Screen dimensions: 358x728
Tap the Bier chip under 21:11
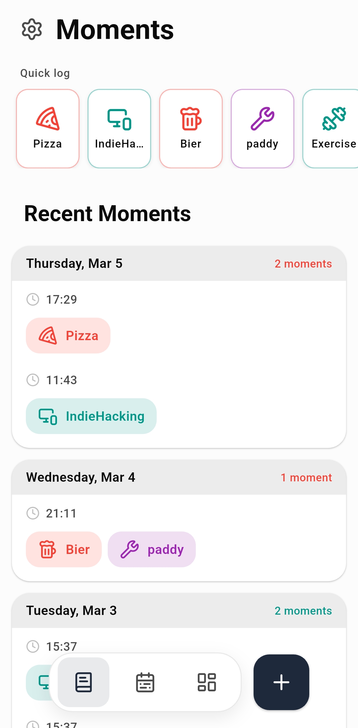tap(64, 549)
